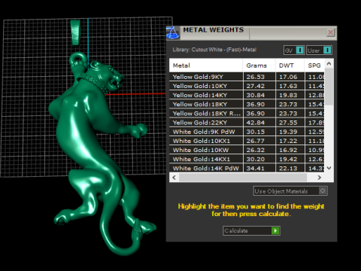Select Yellow Gold:14KY row
Viewport: 361px width, 271px height.
tap(247, 95)
